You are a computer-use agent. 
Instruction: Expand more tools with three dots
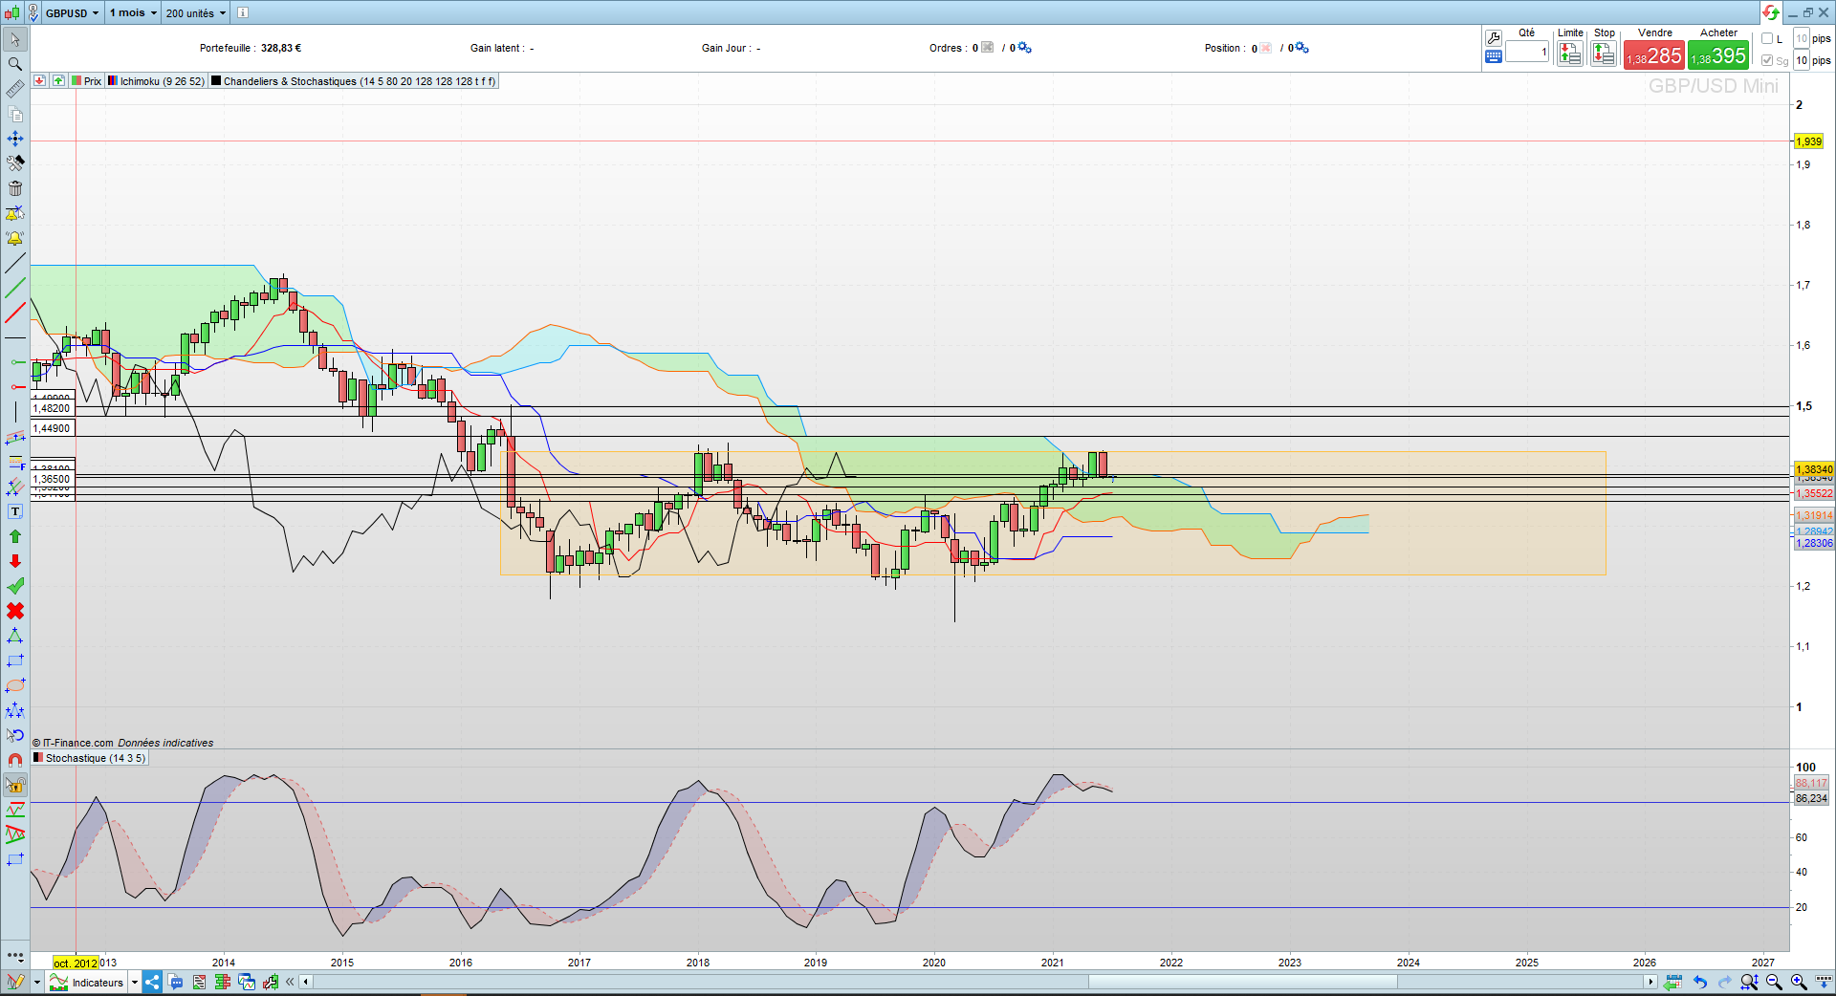coord(15,956)
